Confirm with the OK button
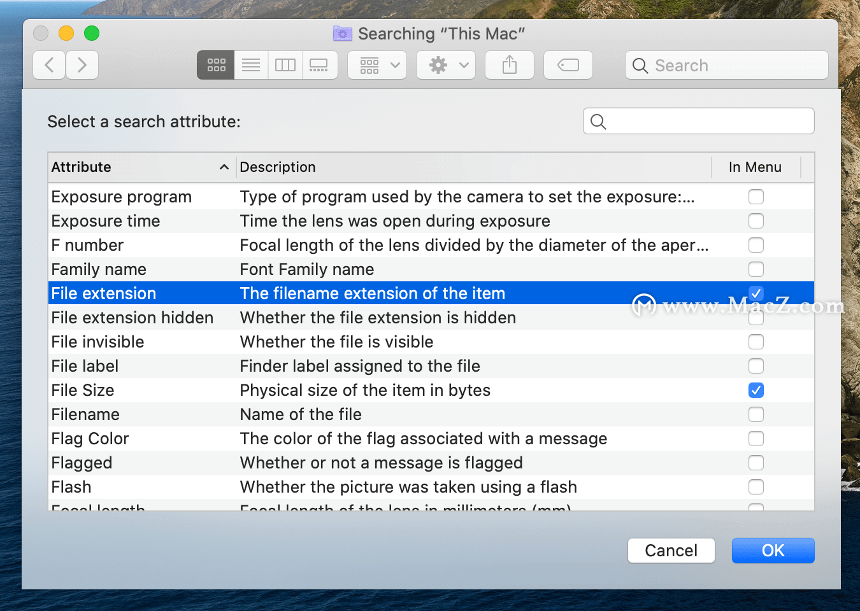The height and width of the screenshot is (611, 860). pos(773,551)
